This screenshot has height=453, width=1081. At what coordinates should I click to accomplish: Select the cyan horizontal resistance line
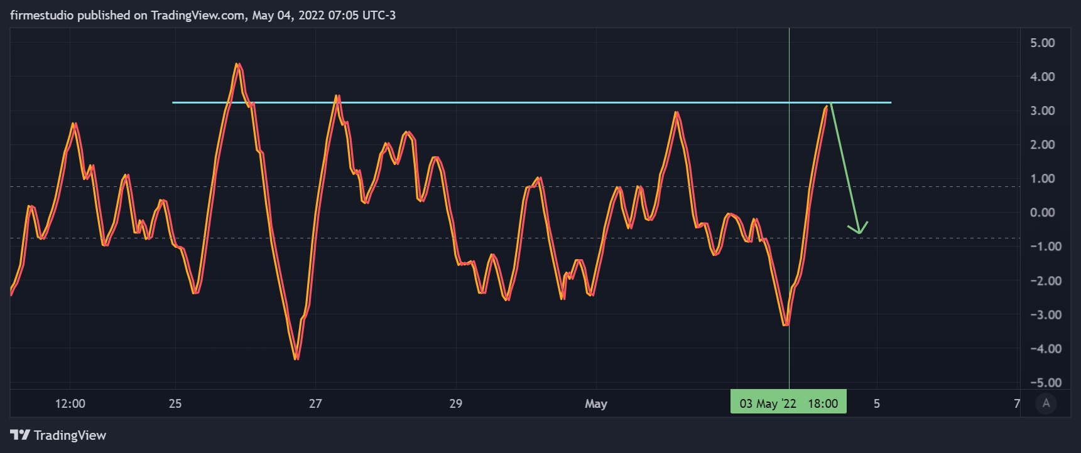(x=531, y=102)
